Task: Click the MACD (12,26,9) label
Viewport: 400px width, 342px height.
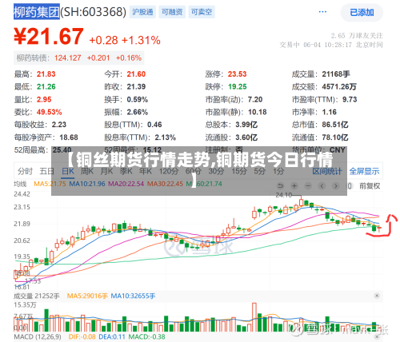Action: click(38, 337)
